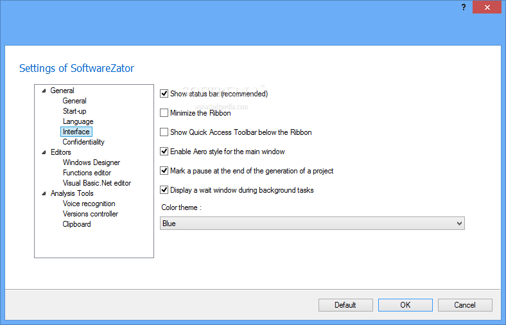Open Voice recognition settings
Image resolution: width=506 pixels, height=325 pixels.
pos(89,204)
